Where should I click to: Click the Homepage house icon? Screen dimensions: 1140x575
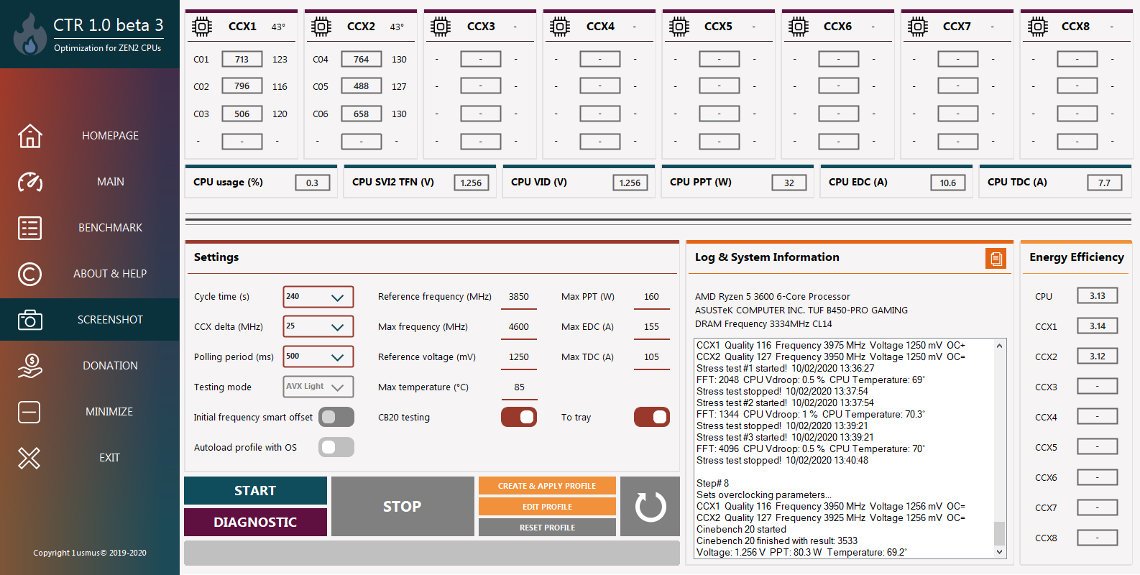coord(29,136)
